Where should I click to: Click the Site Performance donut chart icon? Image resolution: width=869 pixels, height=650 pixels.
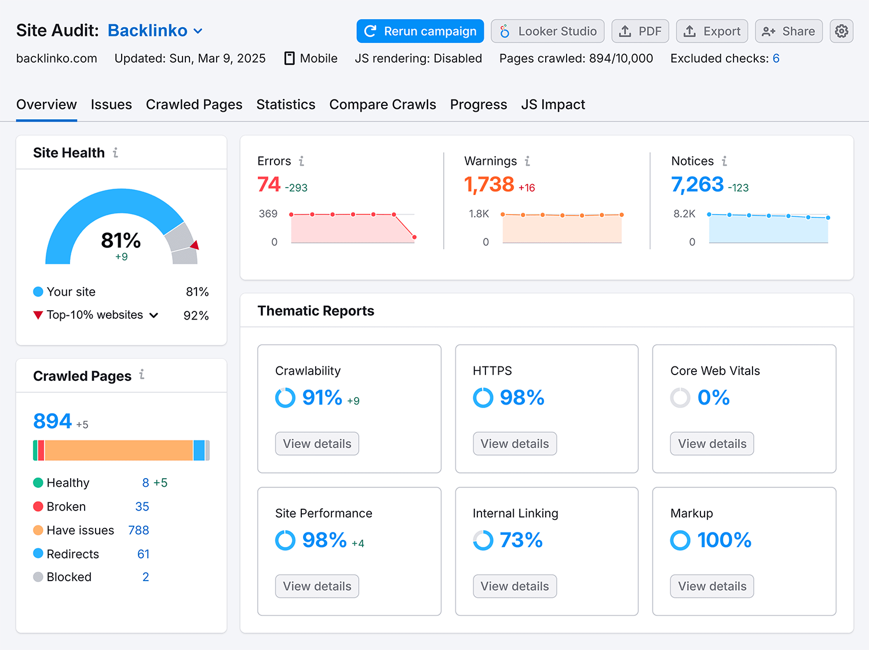point(285,540)
